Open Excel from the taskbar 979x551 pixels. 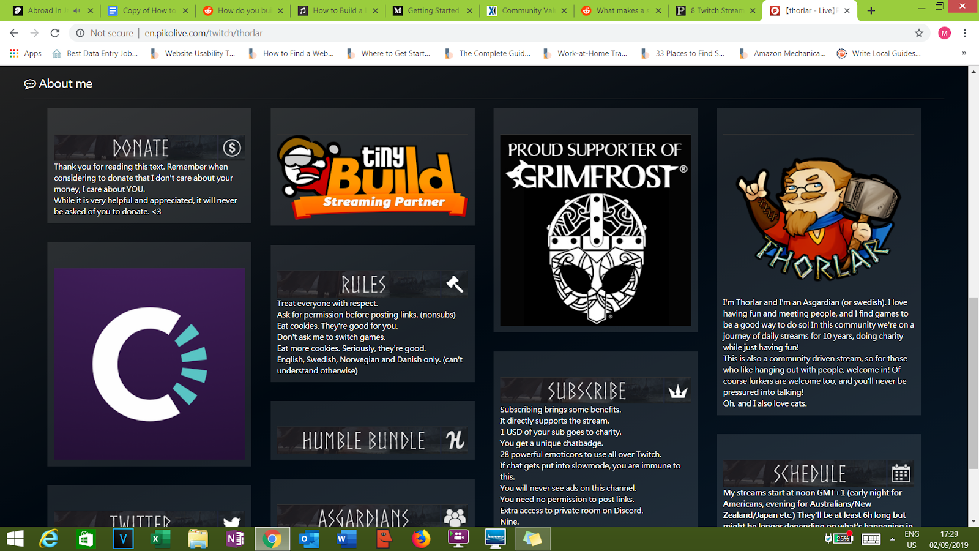[x=161, y=539]
